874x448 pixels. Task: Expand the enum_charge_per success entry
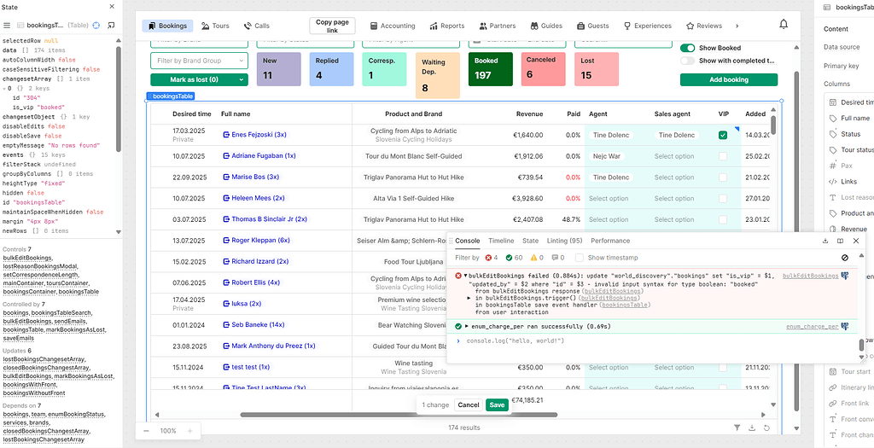coord(467,326)
